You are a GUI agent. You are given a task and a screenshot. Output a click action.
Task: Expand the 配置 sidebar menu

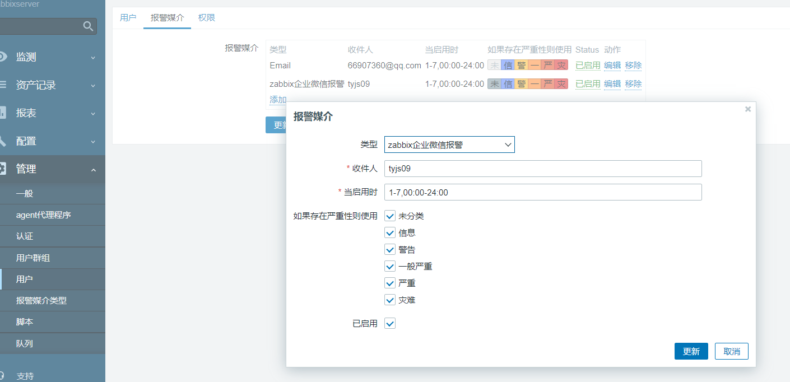click(93, 141)
